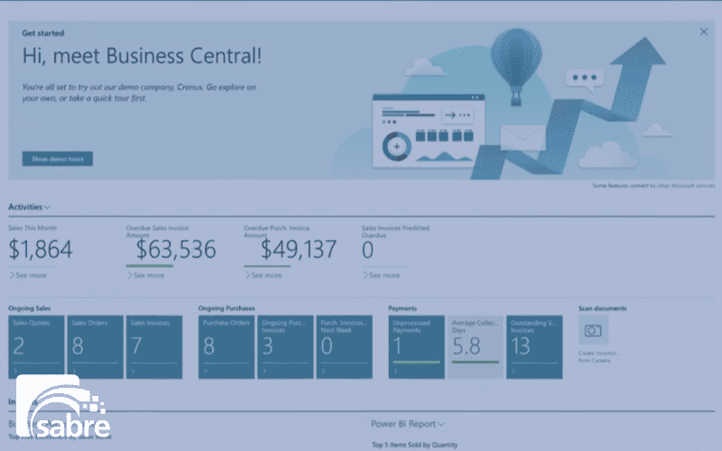Open the Unprocessed Payments tile

point(417,347)
